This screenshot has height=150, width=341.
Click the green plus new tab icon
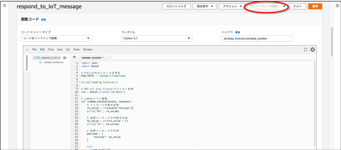coord(110,57)
